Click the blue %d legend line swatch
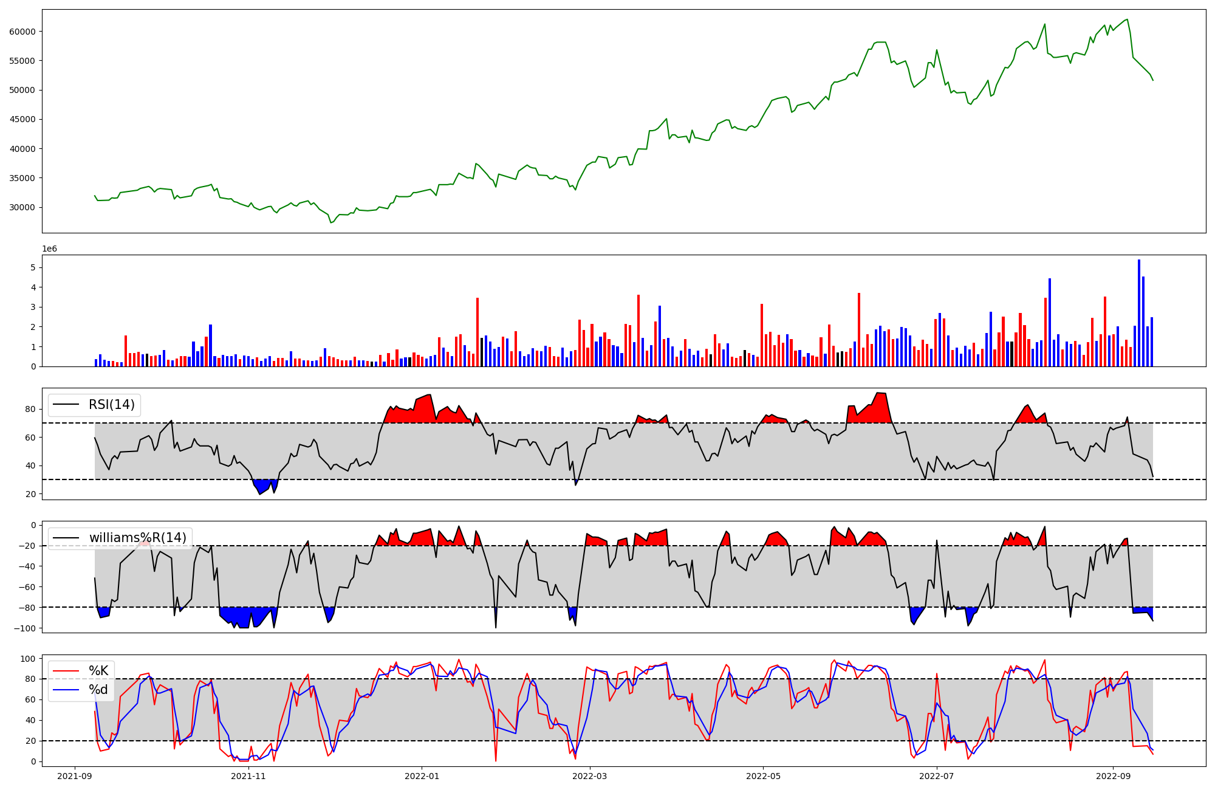Screen dimensions: 1215x790 click(x=67, y=690)
